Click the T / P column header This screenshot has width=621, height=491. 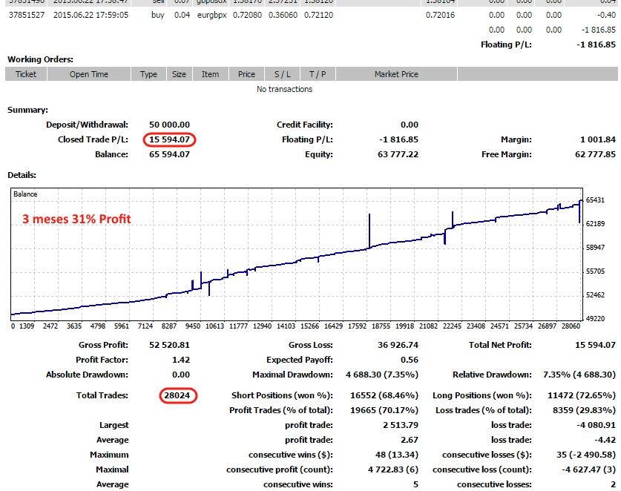click(318, 74)
